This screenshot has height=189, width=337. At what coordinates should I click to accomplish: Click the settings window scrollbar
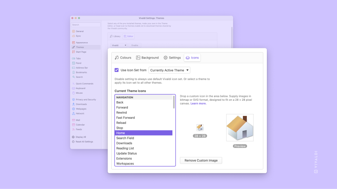tap(232, 37)
